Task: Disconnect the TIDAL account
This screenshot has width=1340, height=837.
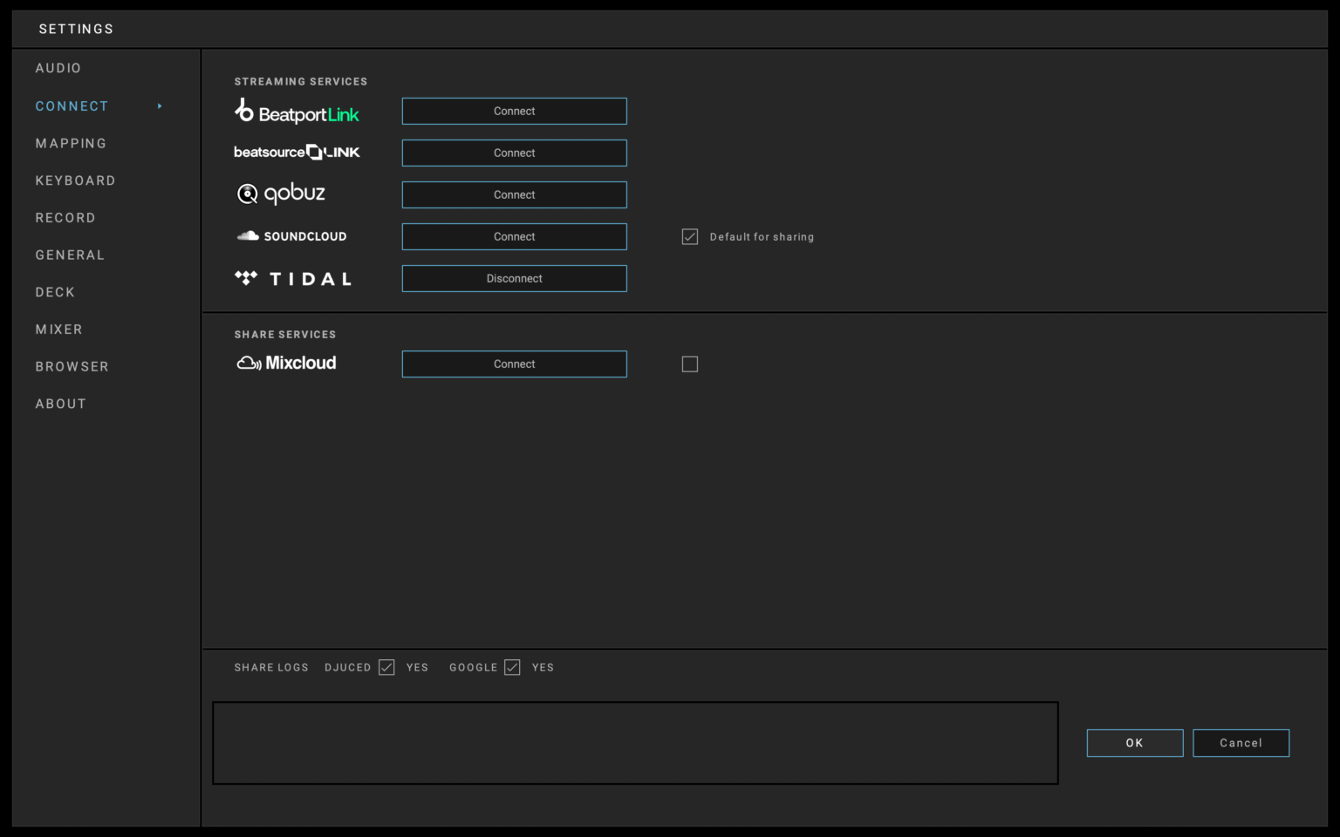Action: (514, 278)
